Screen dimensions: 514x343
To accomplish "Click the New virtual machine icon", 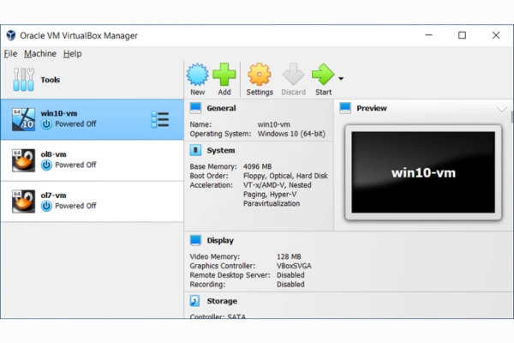I will click(197, 75).
